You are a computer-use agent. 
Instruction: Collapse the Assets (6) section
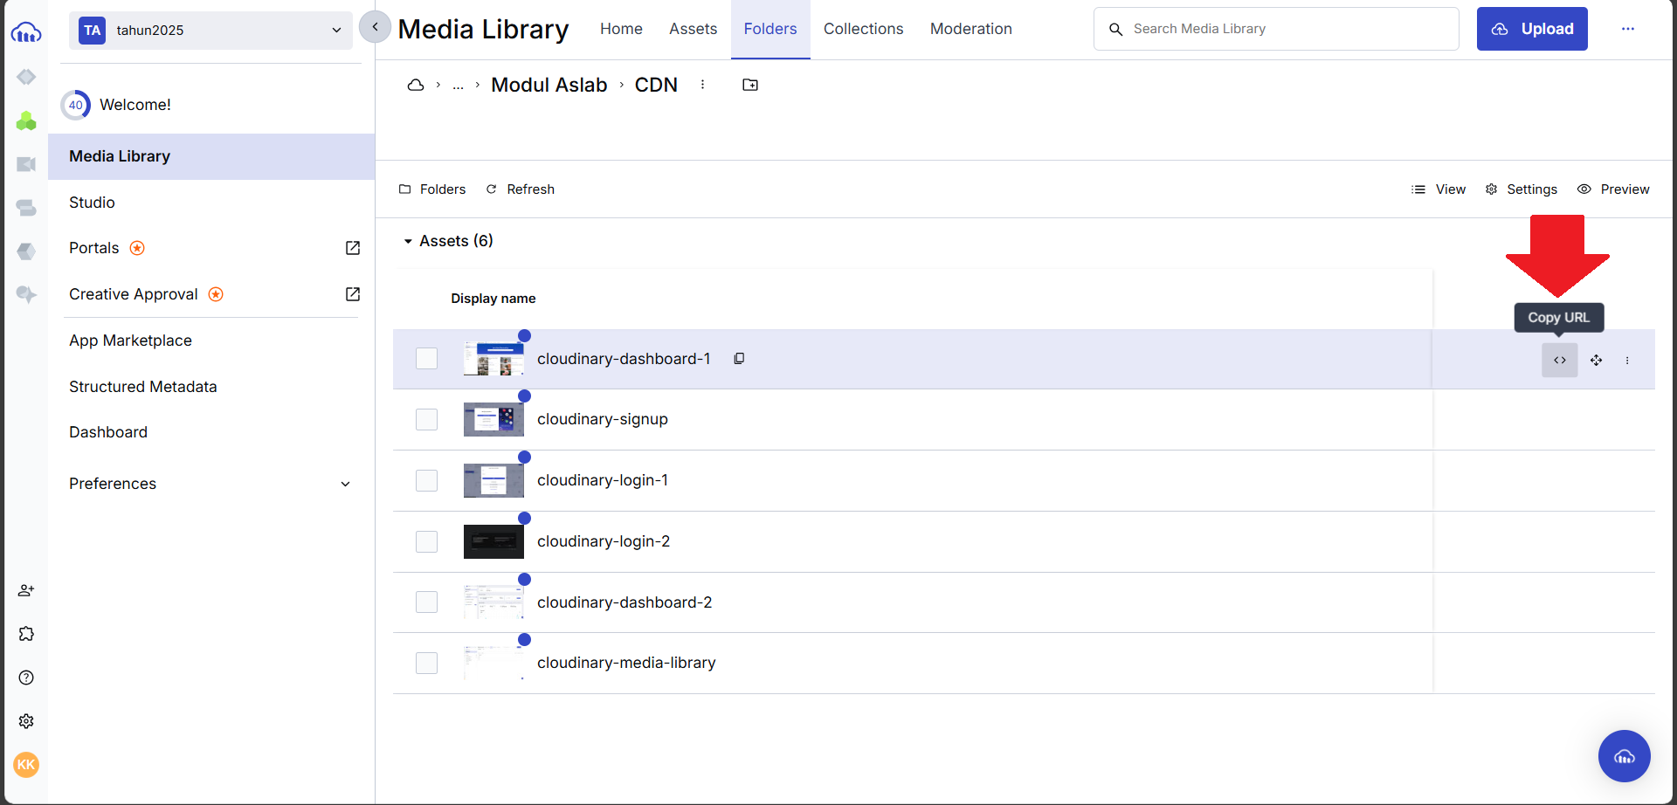[408, 241]
